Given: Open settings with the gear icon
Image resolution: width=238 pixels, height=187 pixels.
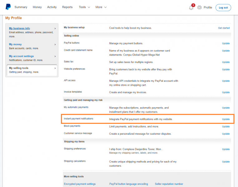Looking at the screenshot, I should pyautogui.click(x=199, y=7).
